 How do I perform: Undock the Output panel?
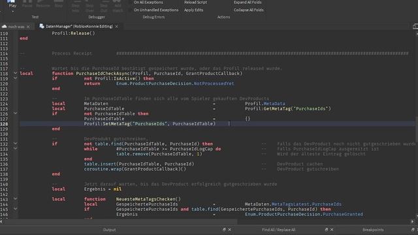(x=224, y=229)
